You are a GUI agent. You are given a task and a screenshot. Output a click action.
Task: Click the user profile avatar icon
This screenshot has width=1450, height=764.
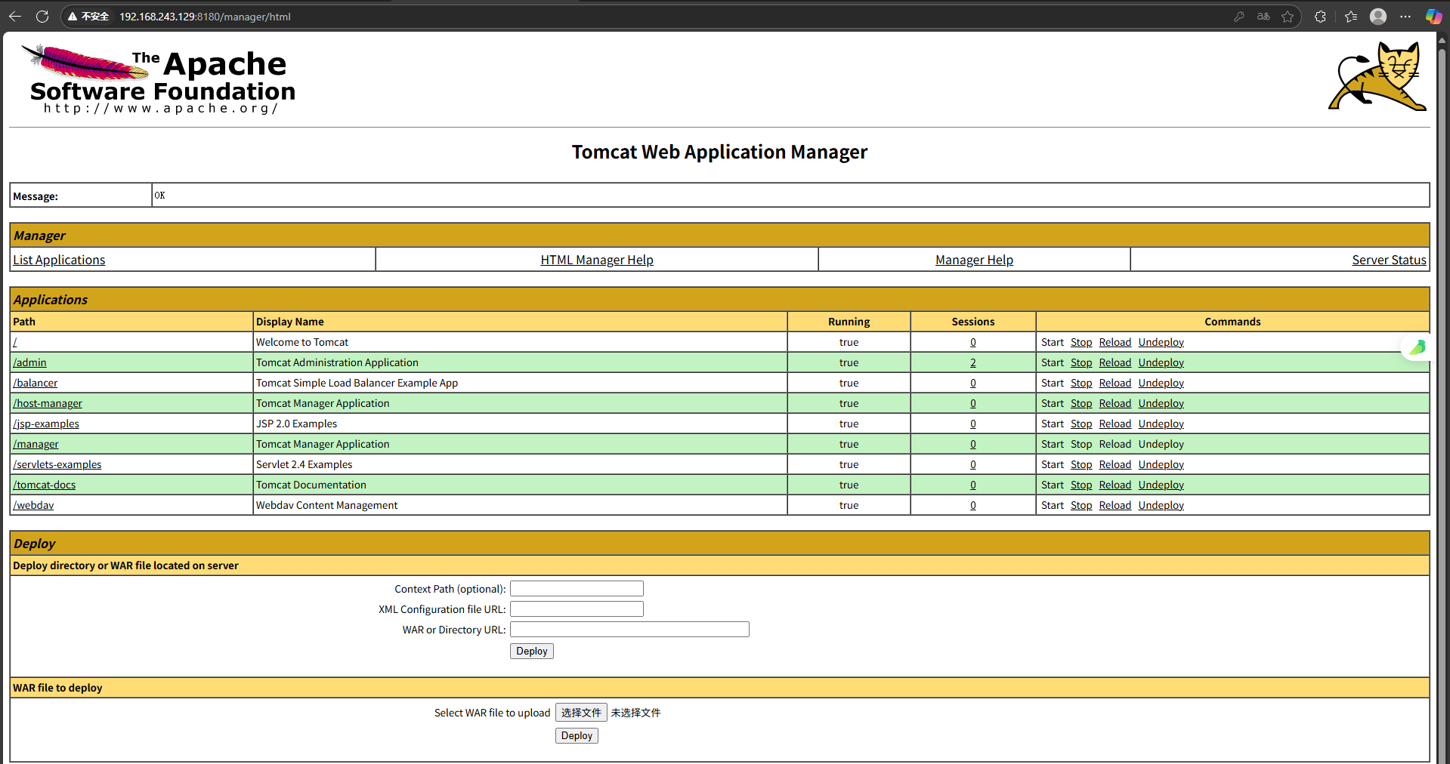point(1378,17)
